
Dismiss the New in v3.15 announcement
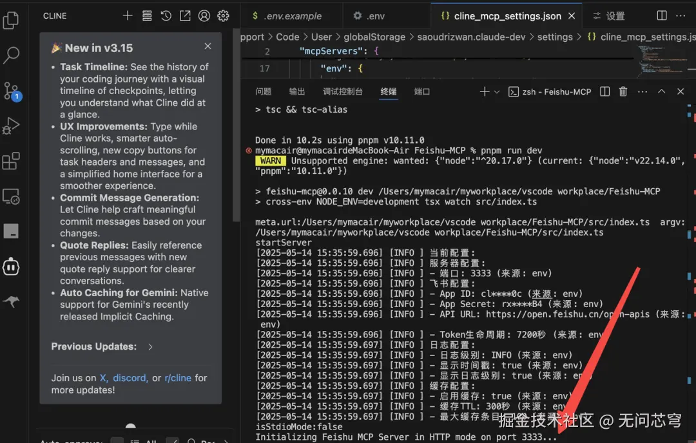coord(208,46)
